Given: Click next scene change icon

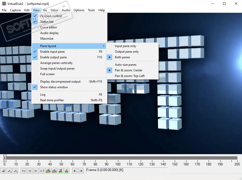Looking at the screenshot, I should click(67, 171).
